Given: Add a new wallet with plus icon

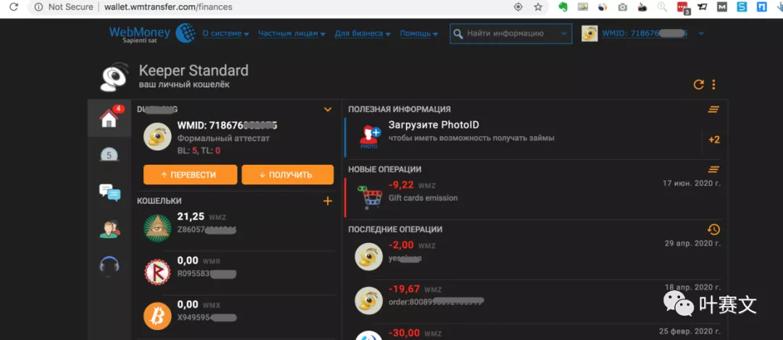Looking at the screenshot, I should pyautogui.click(x=328, y=201).
